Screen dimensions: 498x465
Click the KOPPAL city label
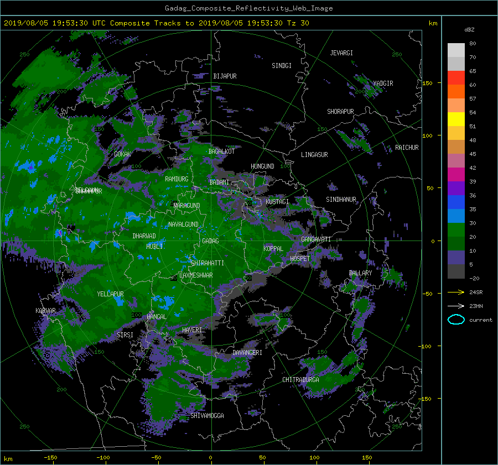(x=273, y=249)
